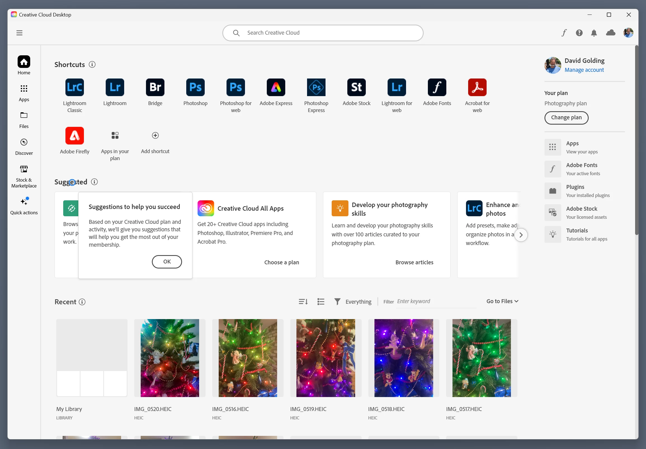
Task: Click the Add shortcut plus icon
Action: coord(155,136)
